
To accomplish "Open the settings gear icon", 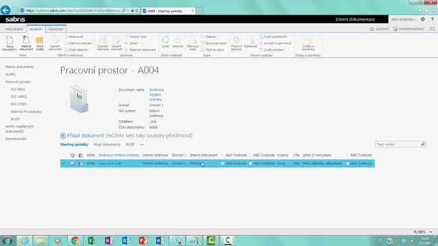I will pyautogui.click(x=423, y=19).
